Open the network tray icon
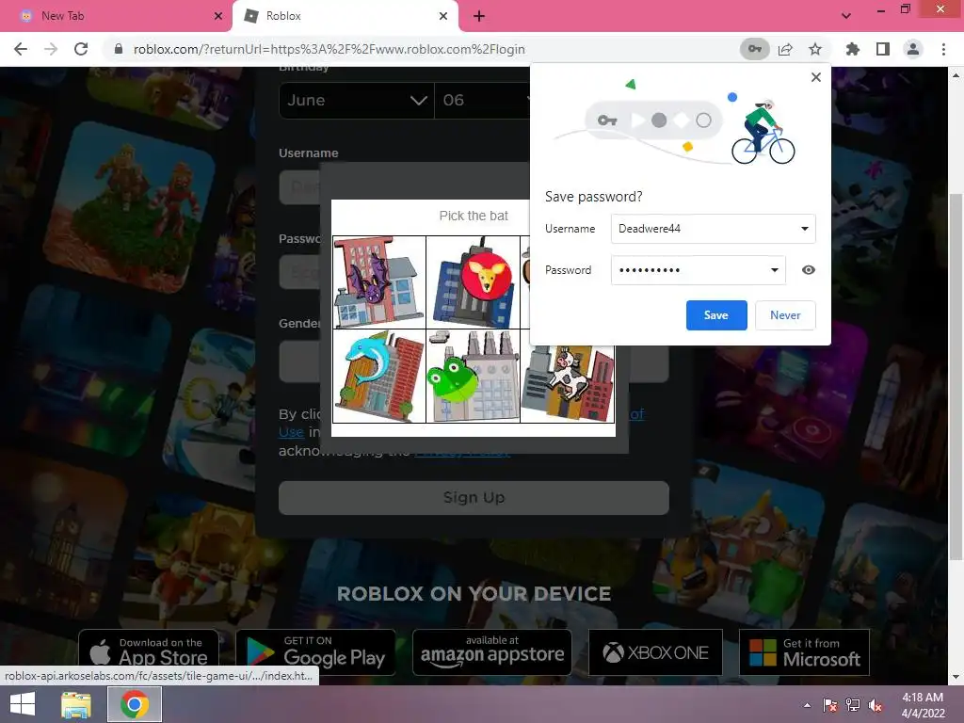Viewport: 964px width, 723px height. click(853, 705)
